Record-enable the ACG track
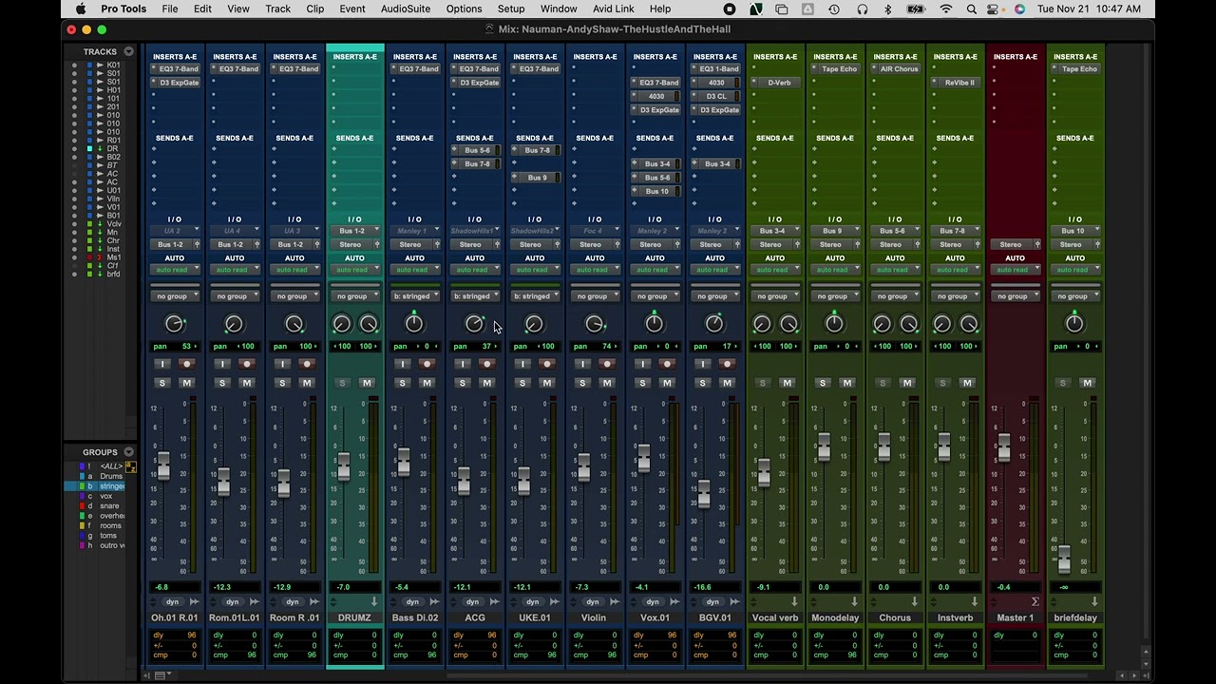The height and width of the screenshot is (684, 1216). coord(486,364)
